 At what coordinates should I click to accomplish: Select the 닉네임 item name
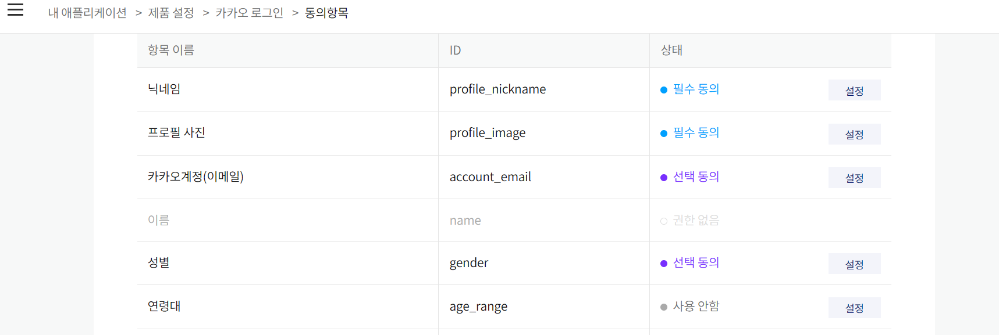(164, 89)
